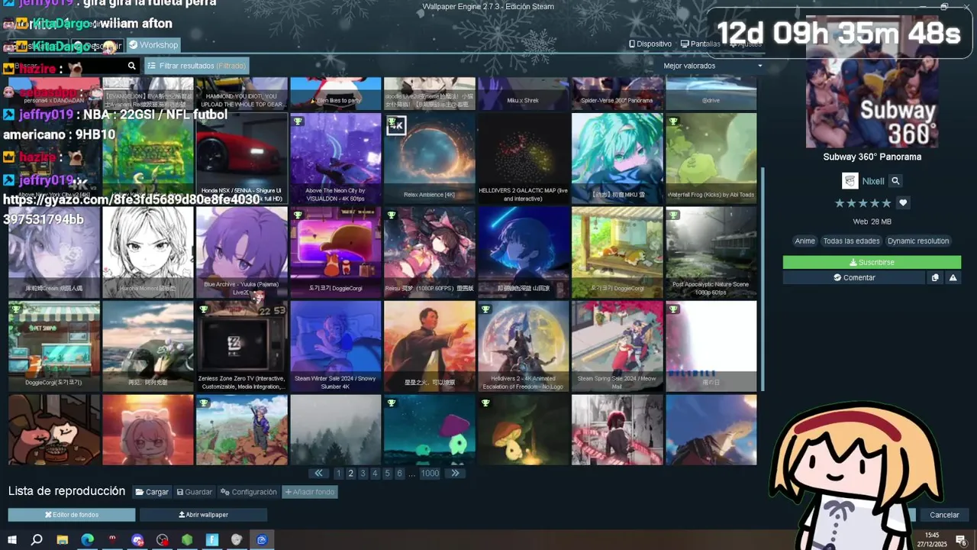Select Zenless Zone Zero TV wallpaper
Viewport: 977px width, 550px height.
[x=242, y=347]
